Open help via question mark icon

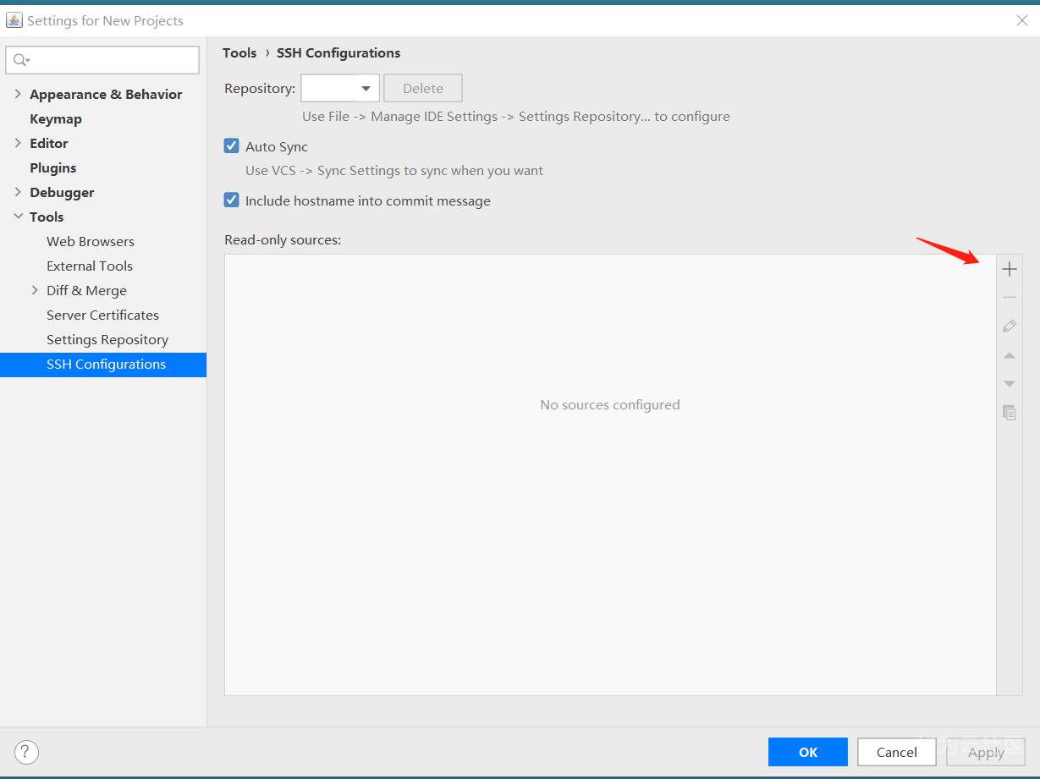26,751
